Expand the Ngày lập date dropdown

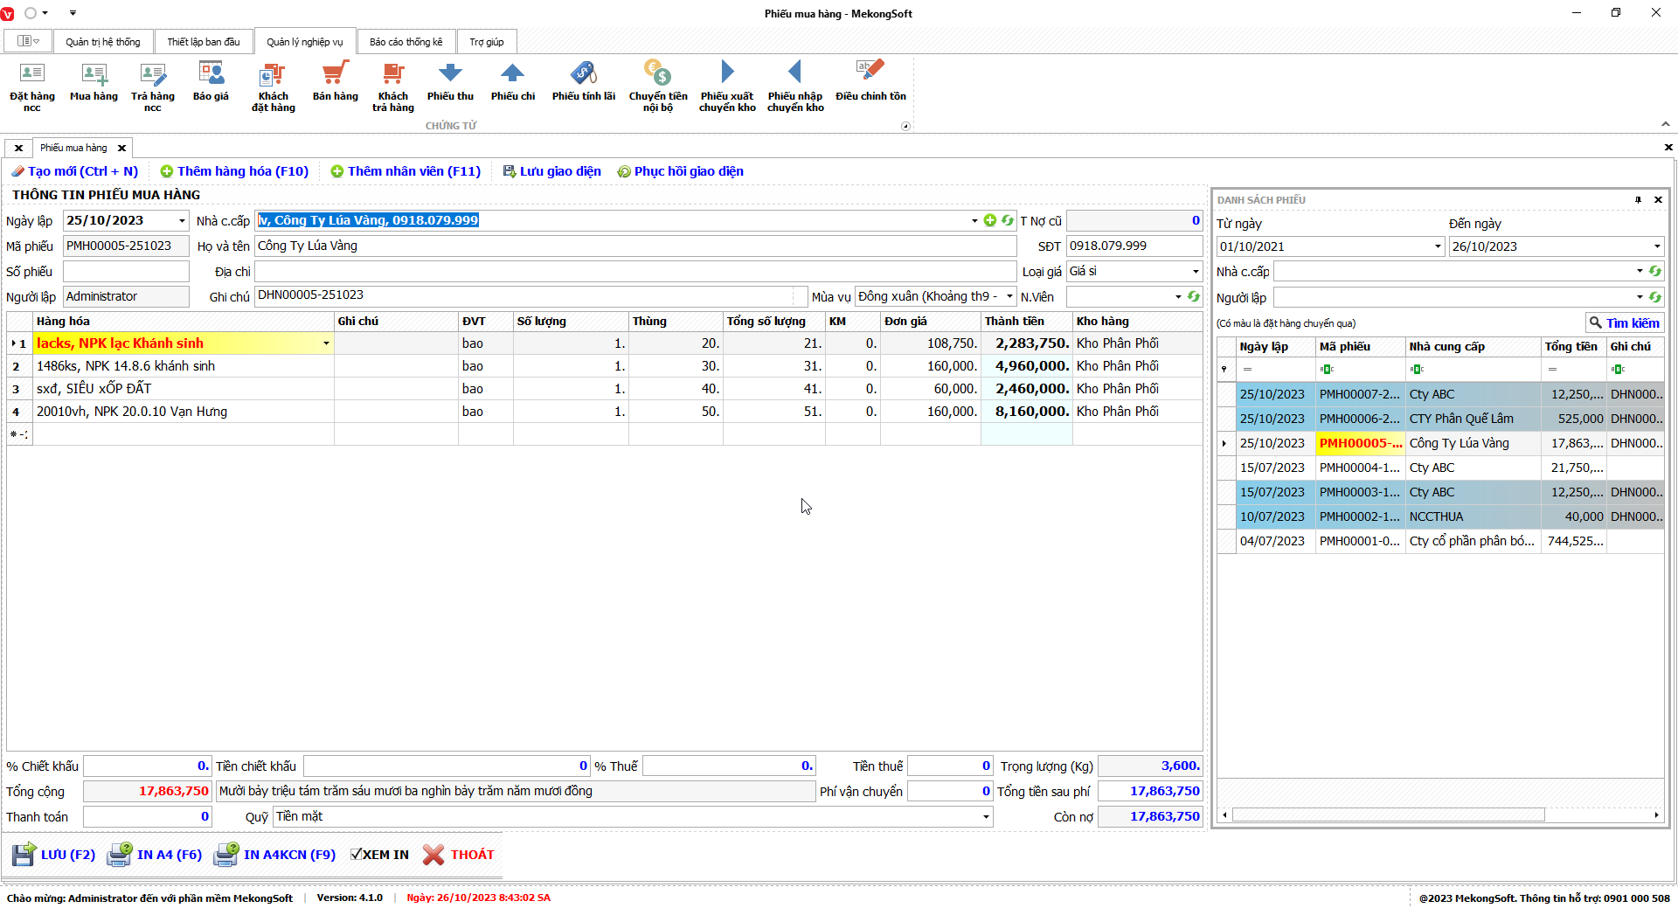tap(182, 221)
